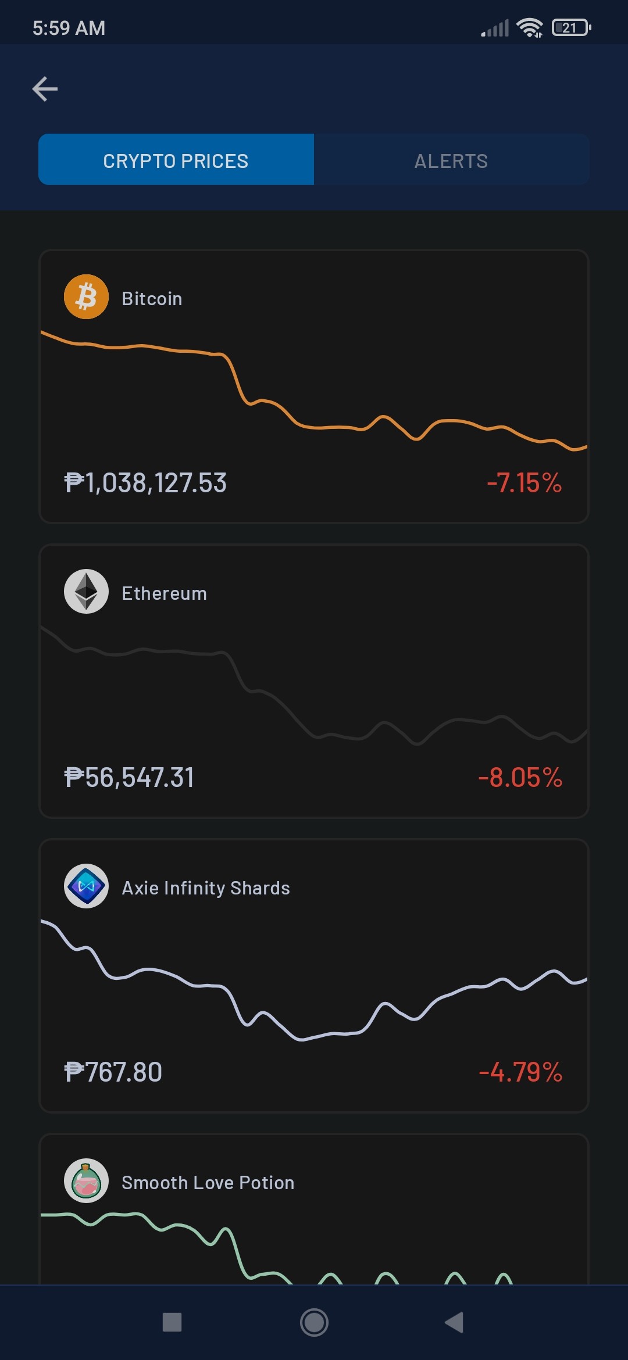Tap the orange Bitcoin logo icon
The width and height of the screenshot is (628, 1360).
86,296
